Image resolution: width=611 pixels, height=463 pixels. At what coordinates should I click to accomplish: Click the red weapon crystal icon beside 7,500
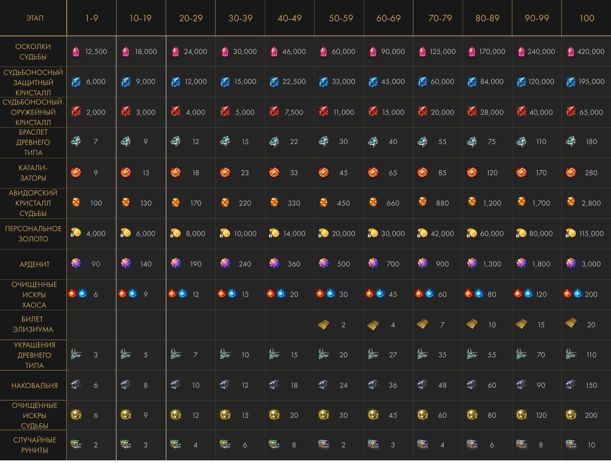coord(274,111)
